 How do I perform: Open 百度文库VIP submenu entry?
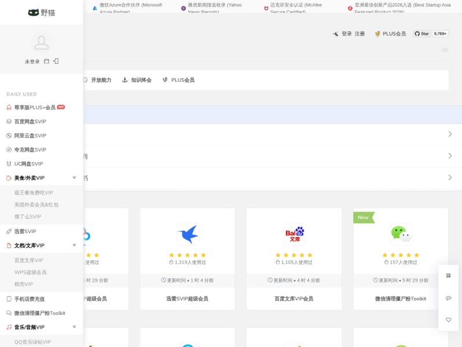28,260
